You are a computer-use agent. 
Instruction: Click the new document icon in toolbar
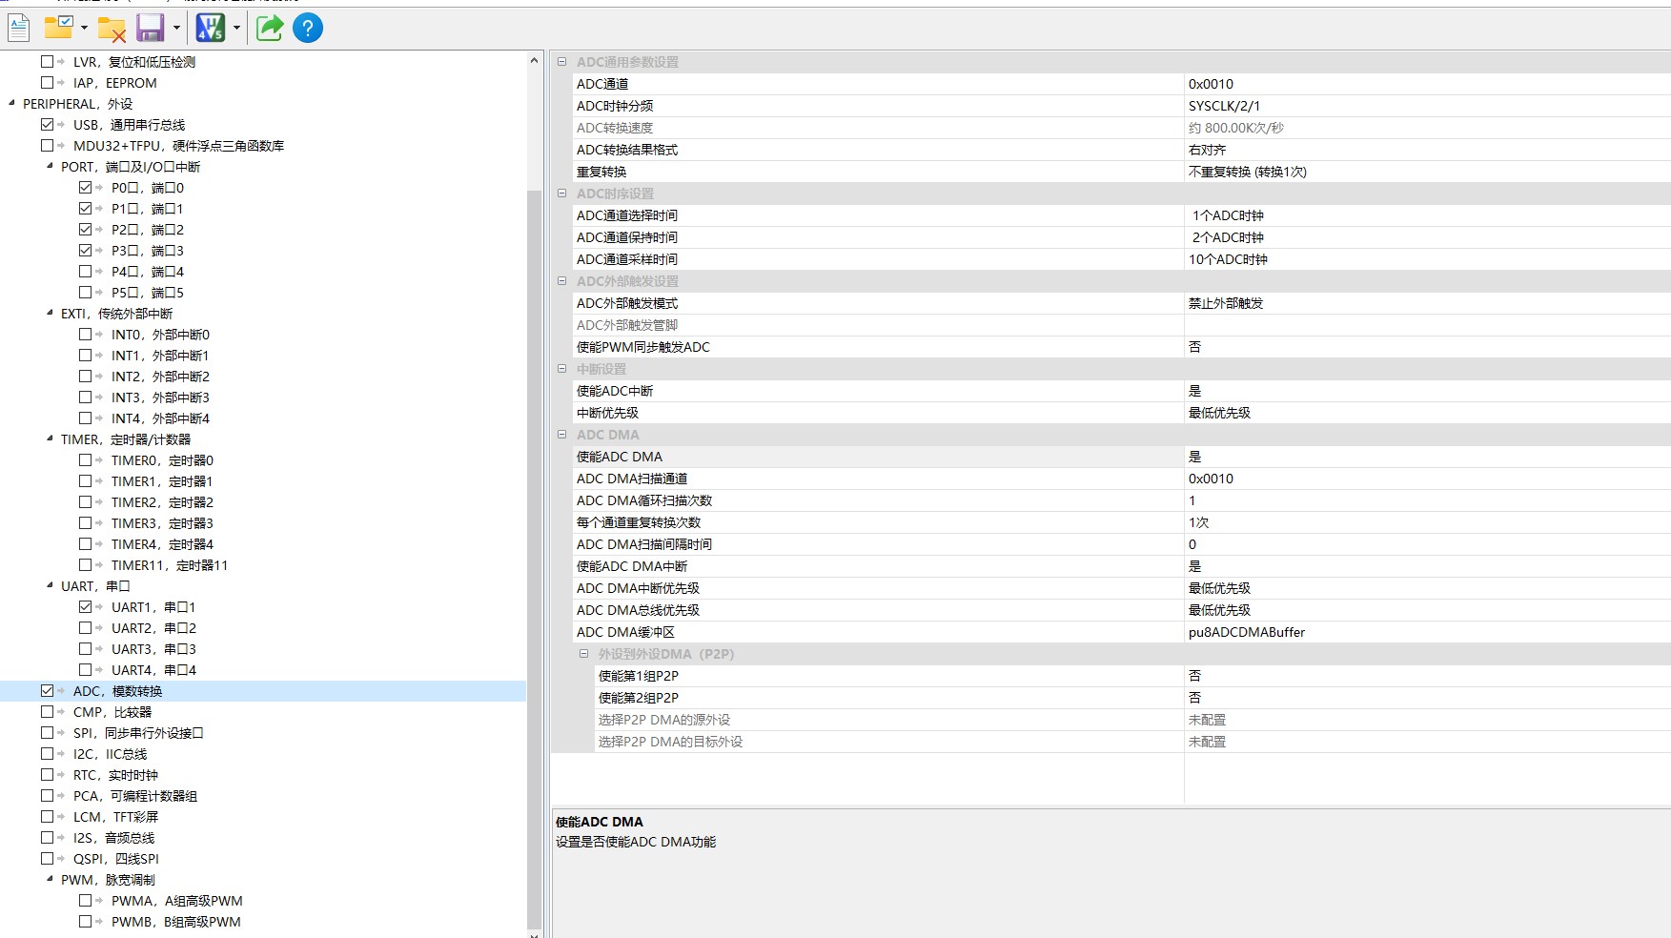click(19, 29)
